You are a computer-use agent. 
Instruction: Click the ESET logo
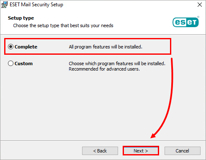pyautogui.click(x=186, y=22)
